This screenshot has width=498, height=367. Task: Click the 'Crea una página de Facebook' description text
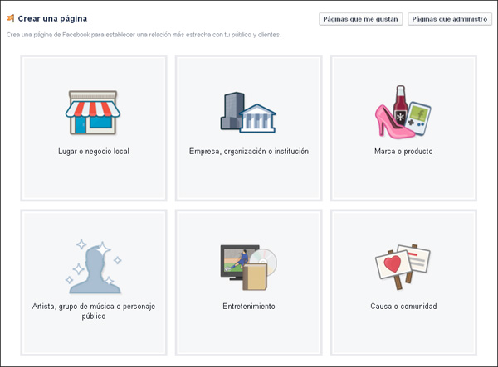[144, 35]
